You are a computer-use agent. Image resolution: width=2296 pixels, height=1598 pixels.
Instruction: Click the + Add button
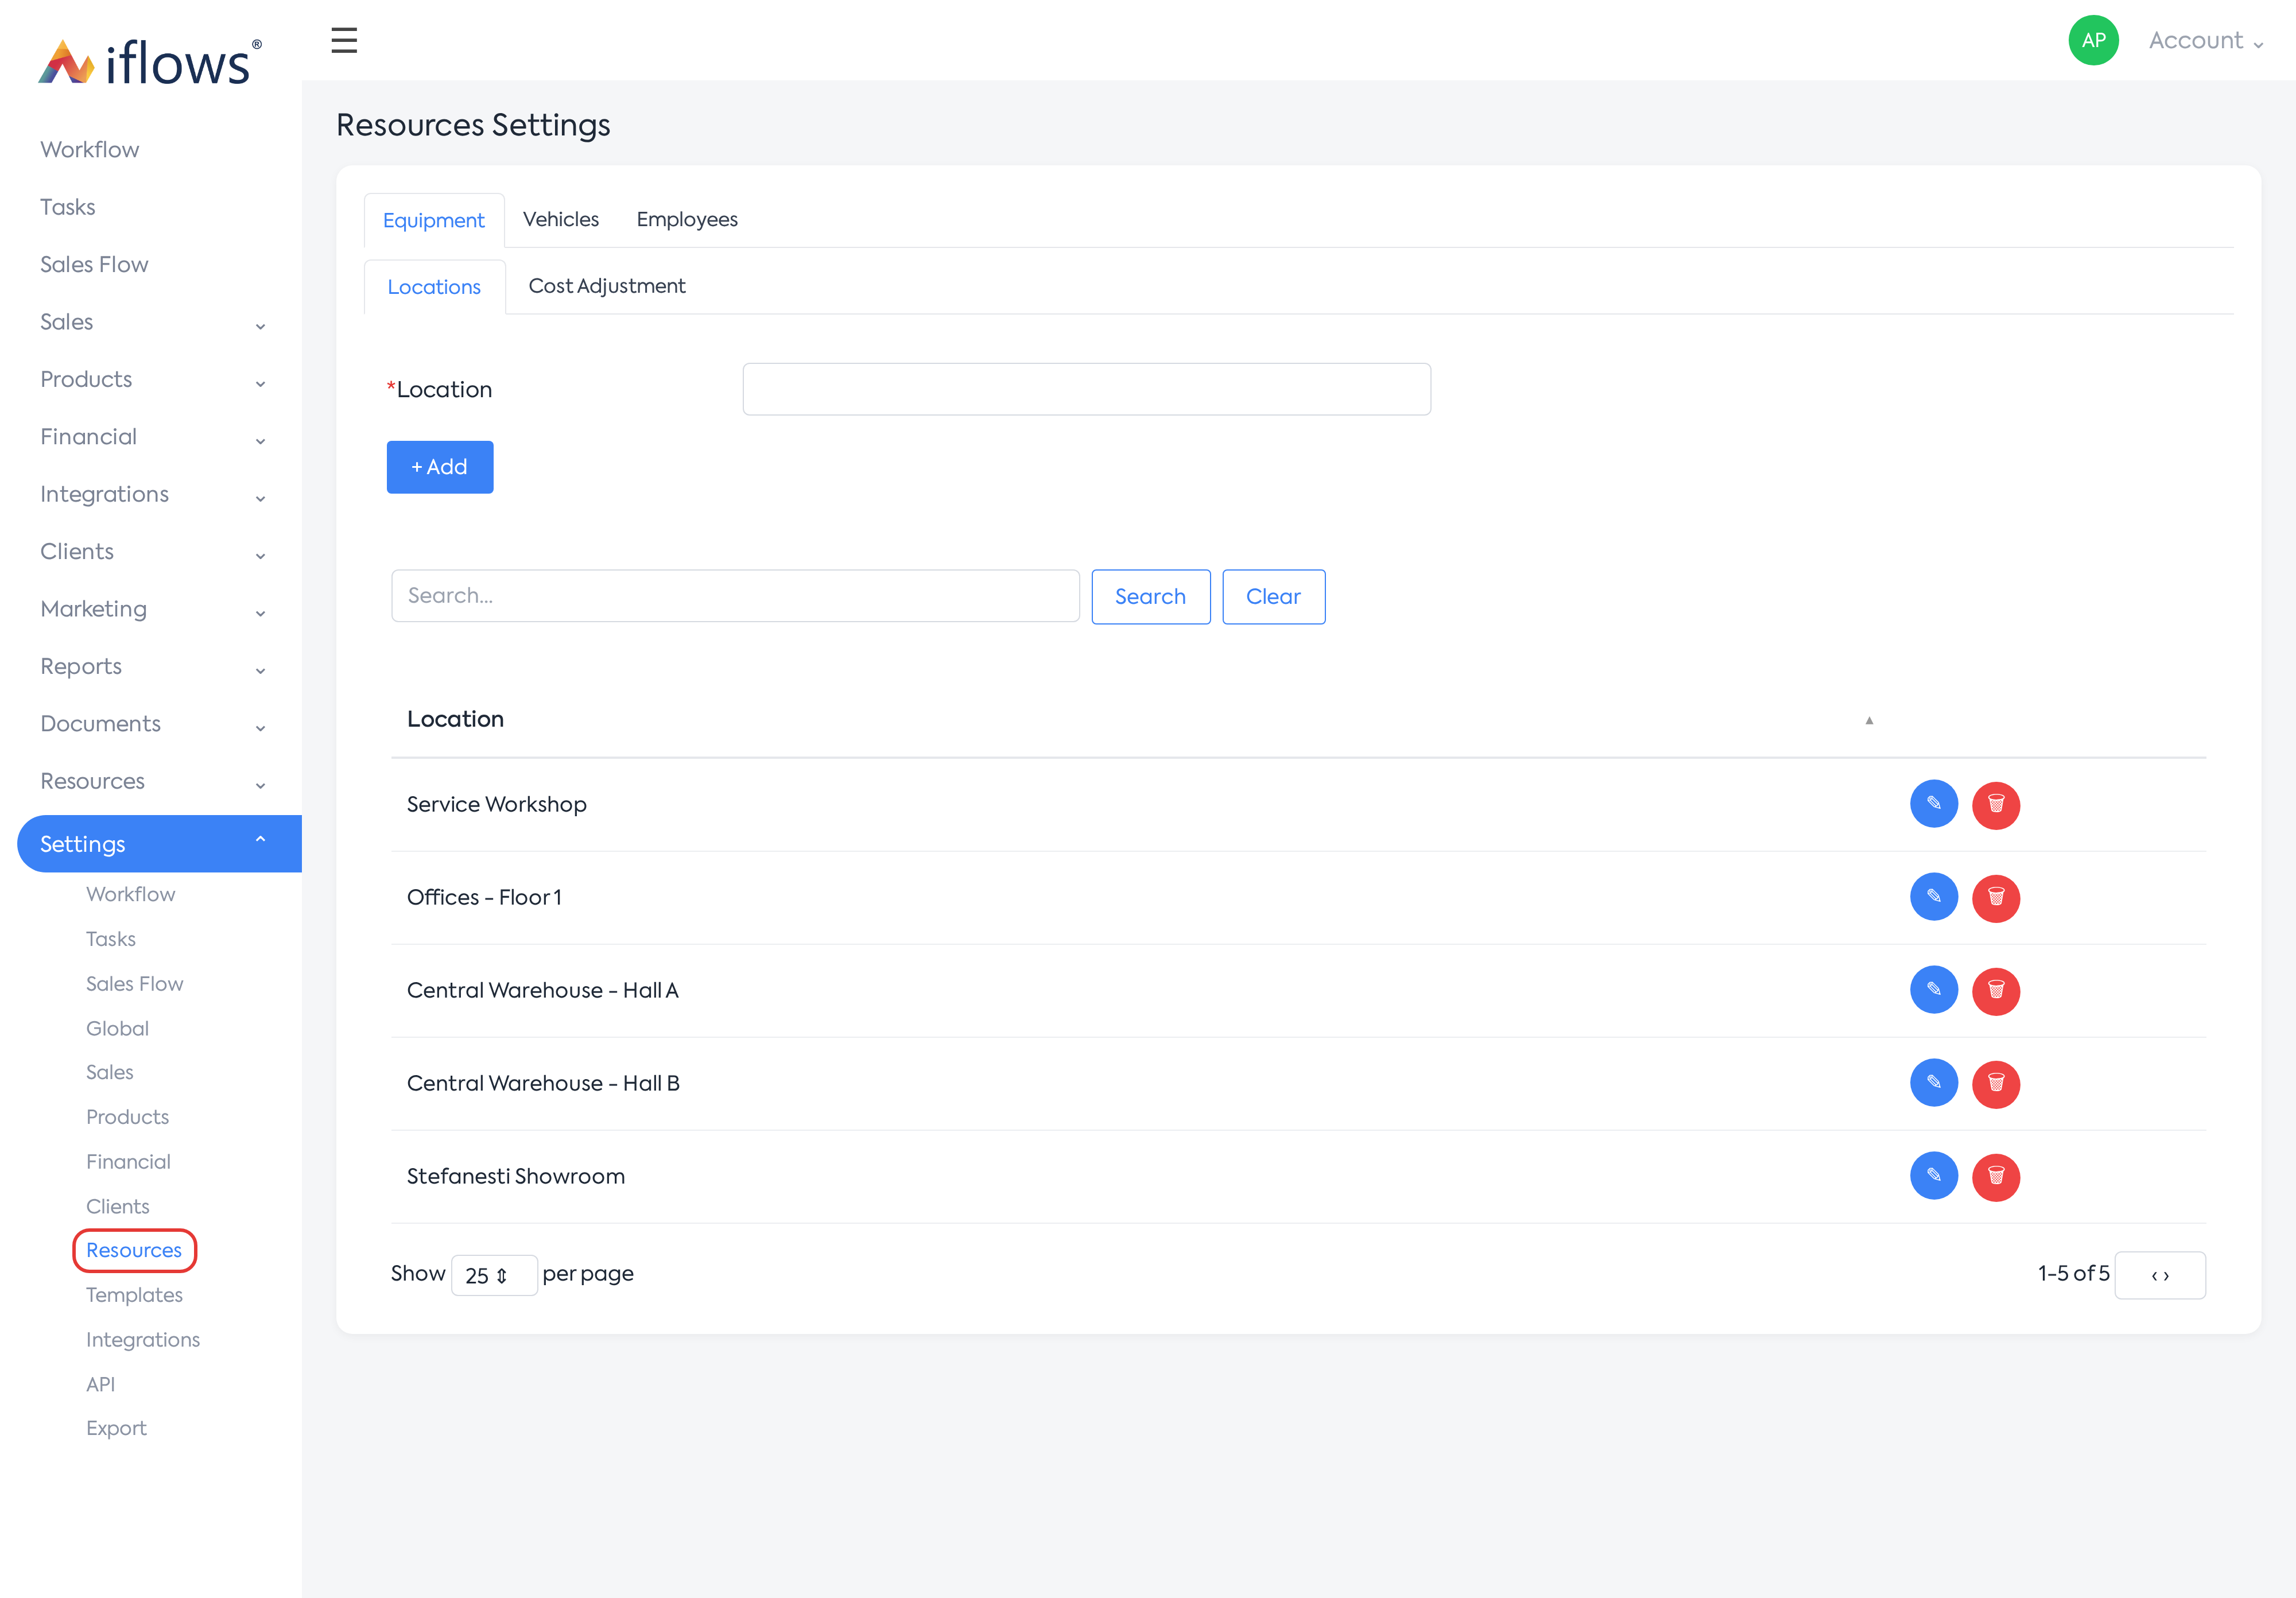(x=440, y=467)
